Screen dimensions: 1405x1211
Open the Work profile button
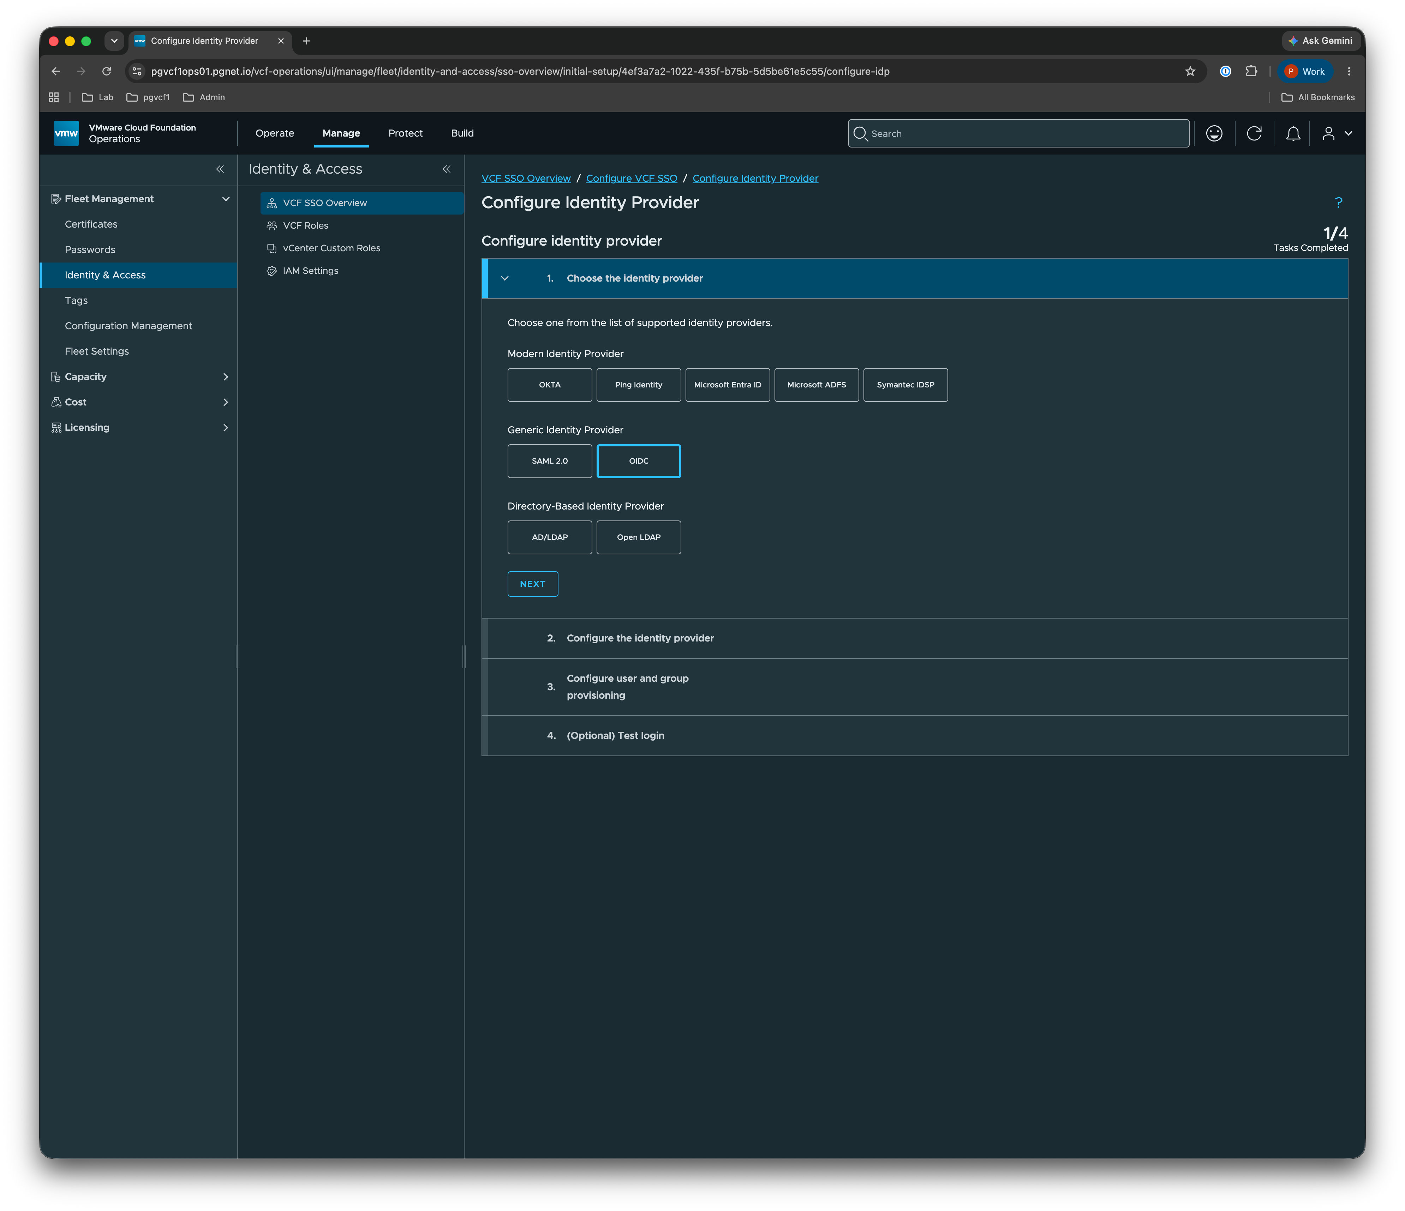1305,71
